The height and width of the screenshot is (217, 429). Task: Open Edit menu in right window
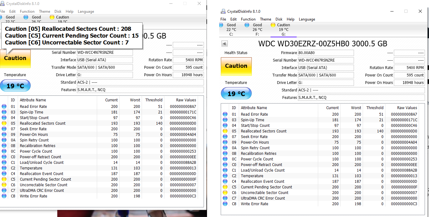point(233,19)
